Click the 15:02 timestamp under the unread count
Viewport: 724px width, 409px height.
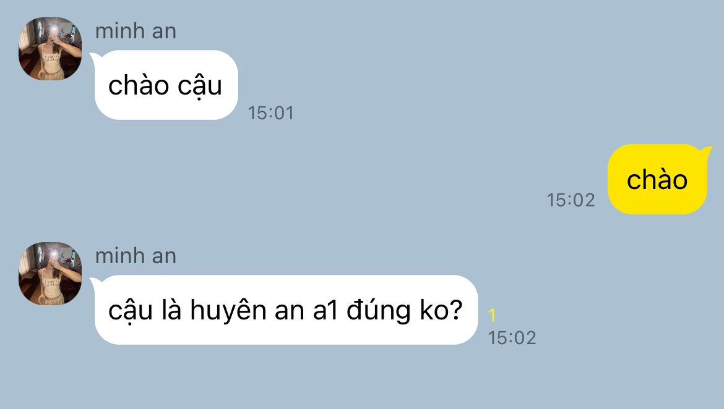click(512, 338)
